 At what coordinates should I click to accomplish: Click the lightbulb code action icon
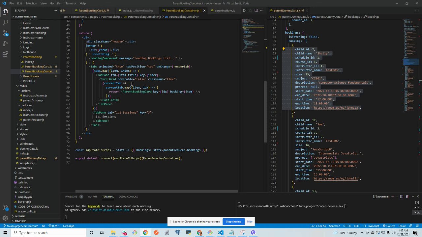tap(283, 49)
